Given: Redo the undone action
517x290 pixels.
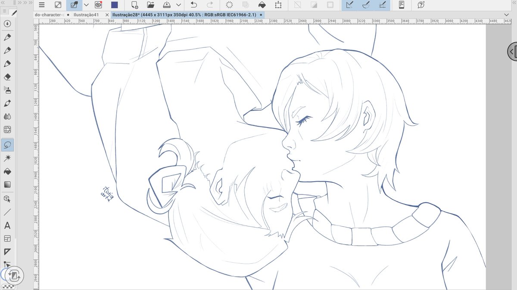Looking at the screenshot, I should (210, 5).
